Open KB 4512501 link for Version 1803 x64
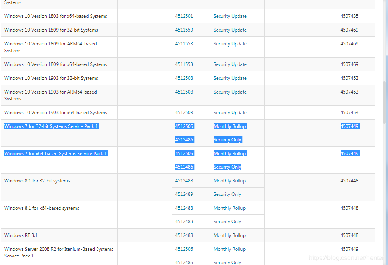This screenshot has width=388, height=265. tap(184, 16)
